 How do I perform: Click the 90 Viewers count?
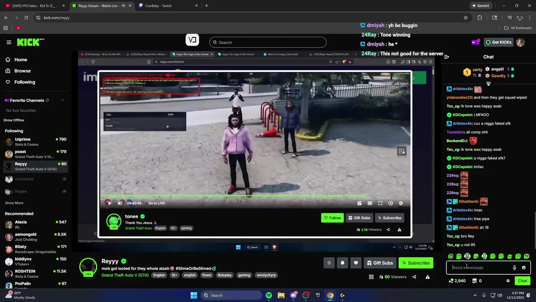click(393, 277)
